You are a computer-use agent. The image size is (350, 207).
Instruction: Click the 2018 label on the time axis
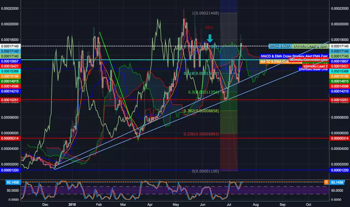coord(72,204)
